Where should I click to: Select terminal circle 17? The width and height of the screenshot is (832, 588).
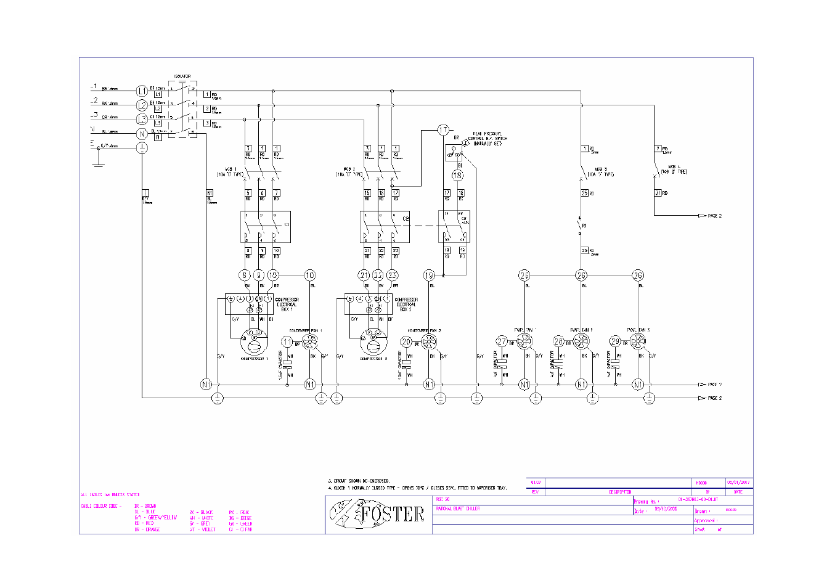[444, 130]
